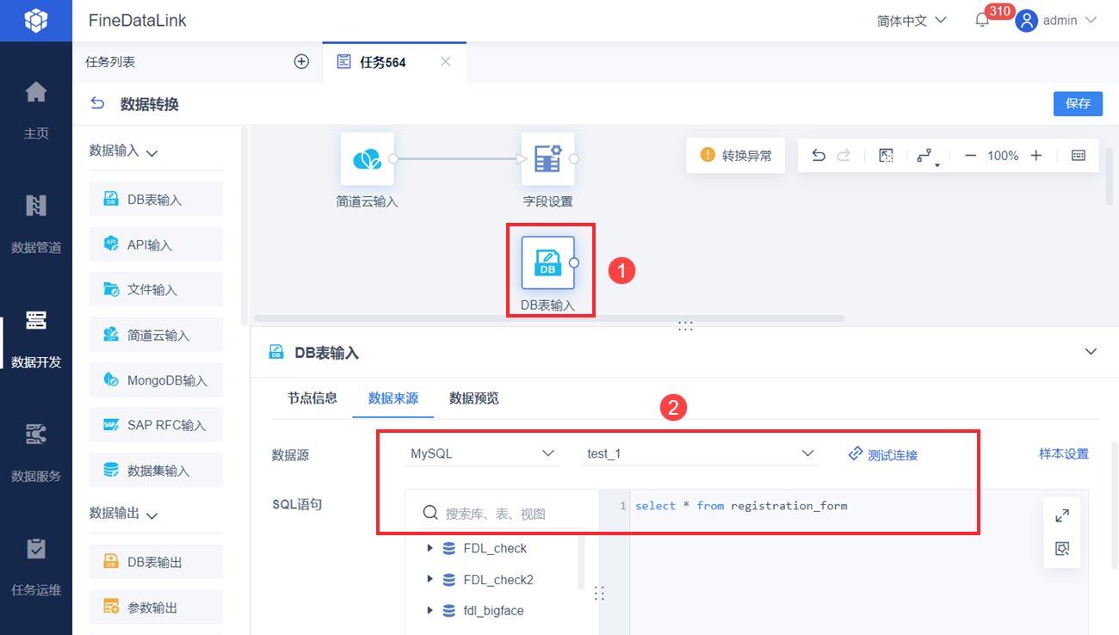Open the 主页 home sidebar item
Screen dimensions: 1119x635
point(36,109)
